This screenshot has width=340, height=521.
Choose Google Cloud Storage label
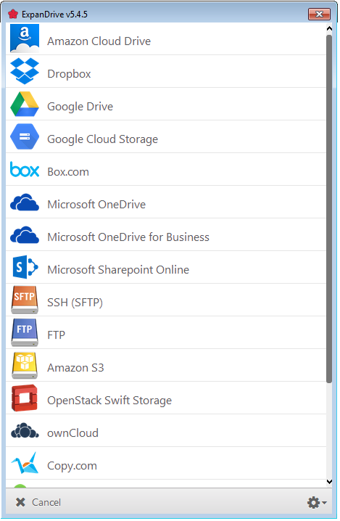point(103,139)
